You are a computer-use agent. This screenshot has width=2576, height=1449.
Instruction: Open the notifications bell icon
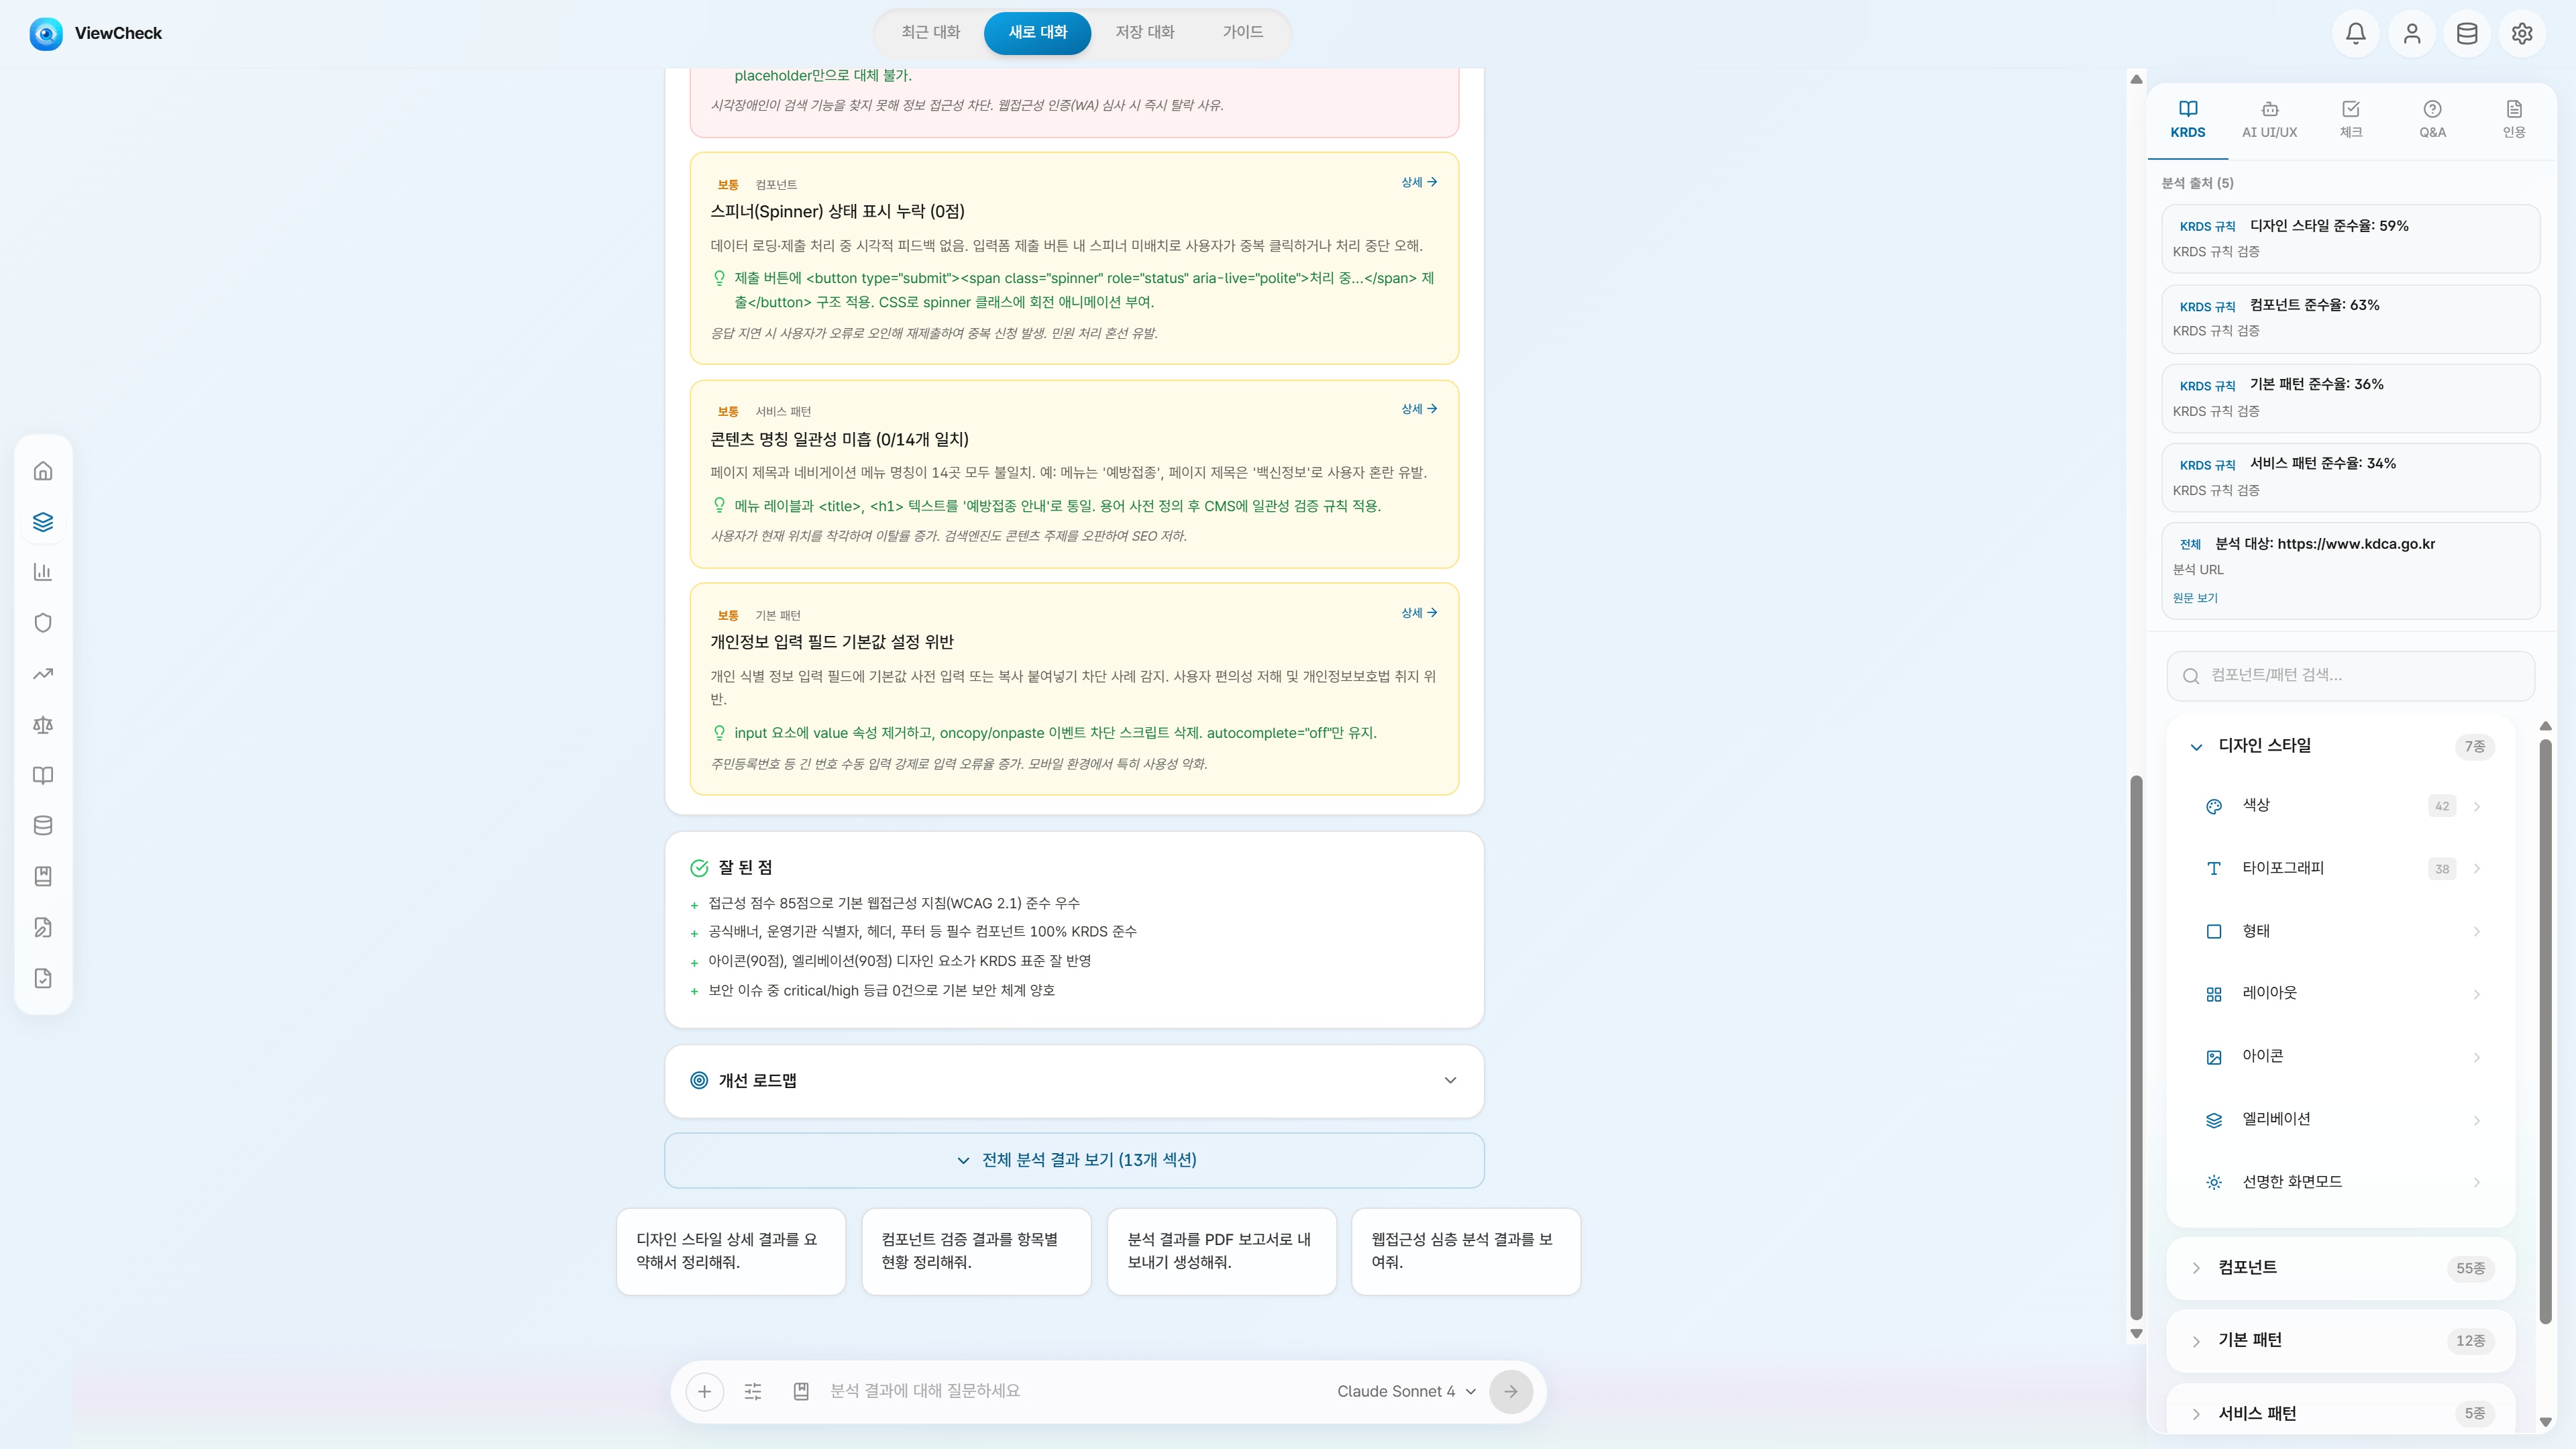pos(2355,33)
